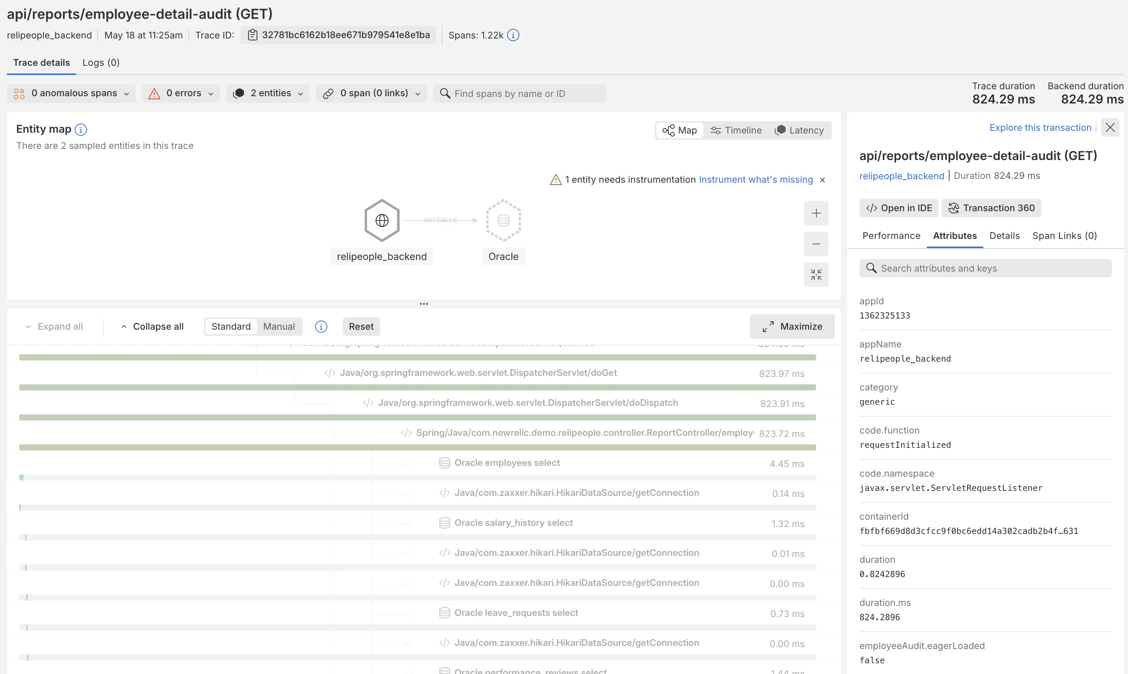
Task: Switch span view to Manual mode
Action: (279, 327)
